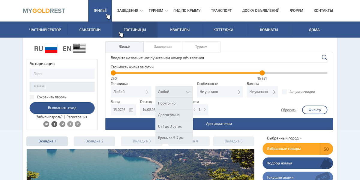360x180 pixels.
Task: Click the password input field
Action: (62, 87)
